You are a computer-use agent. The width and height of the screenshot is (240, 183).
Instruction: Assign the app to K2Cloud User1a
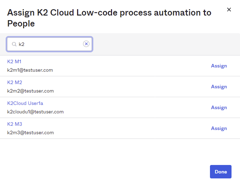pyautogui.click(x=219, y=107)
